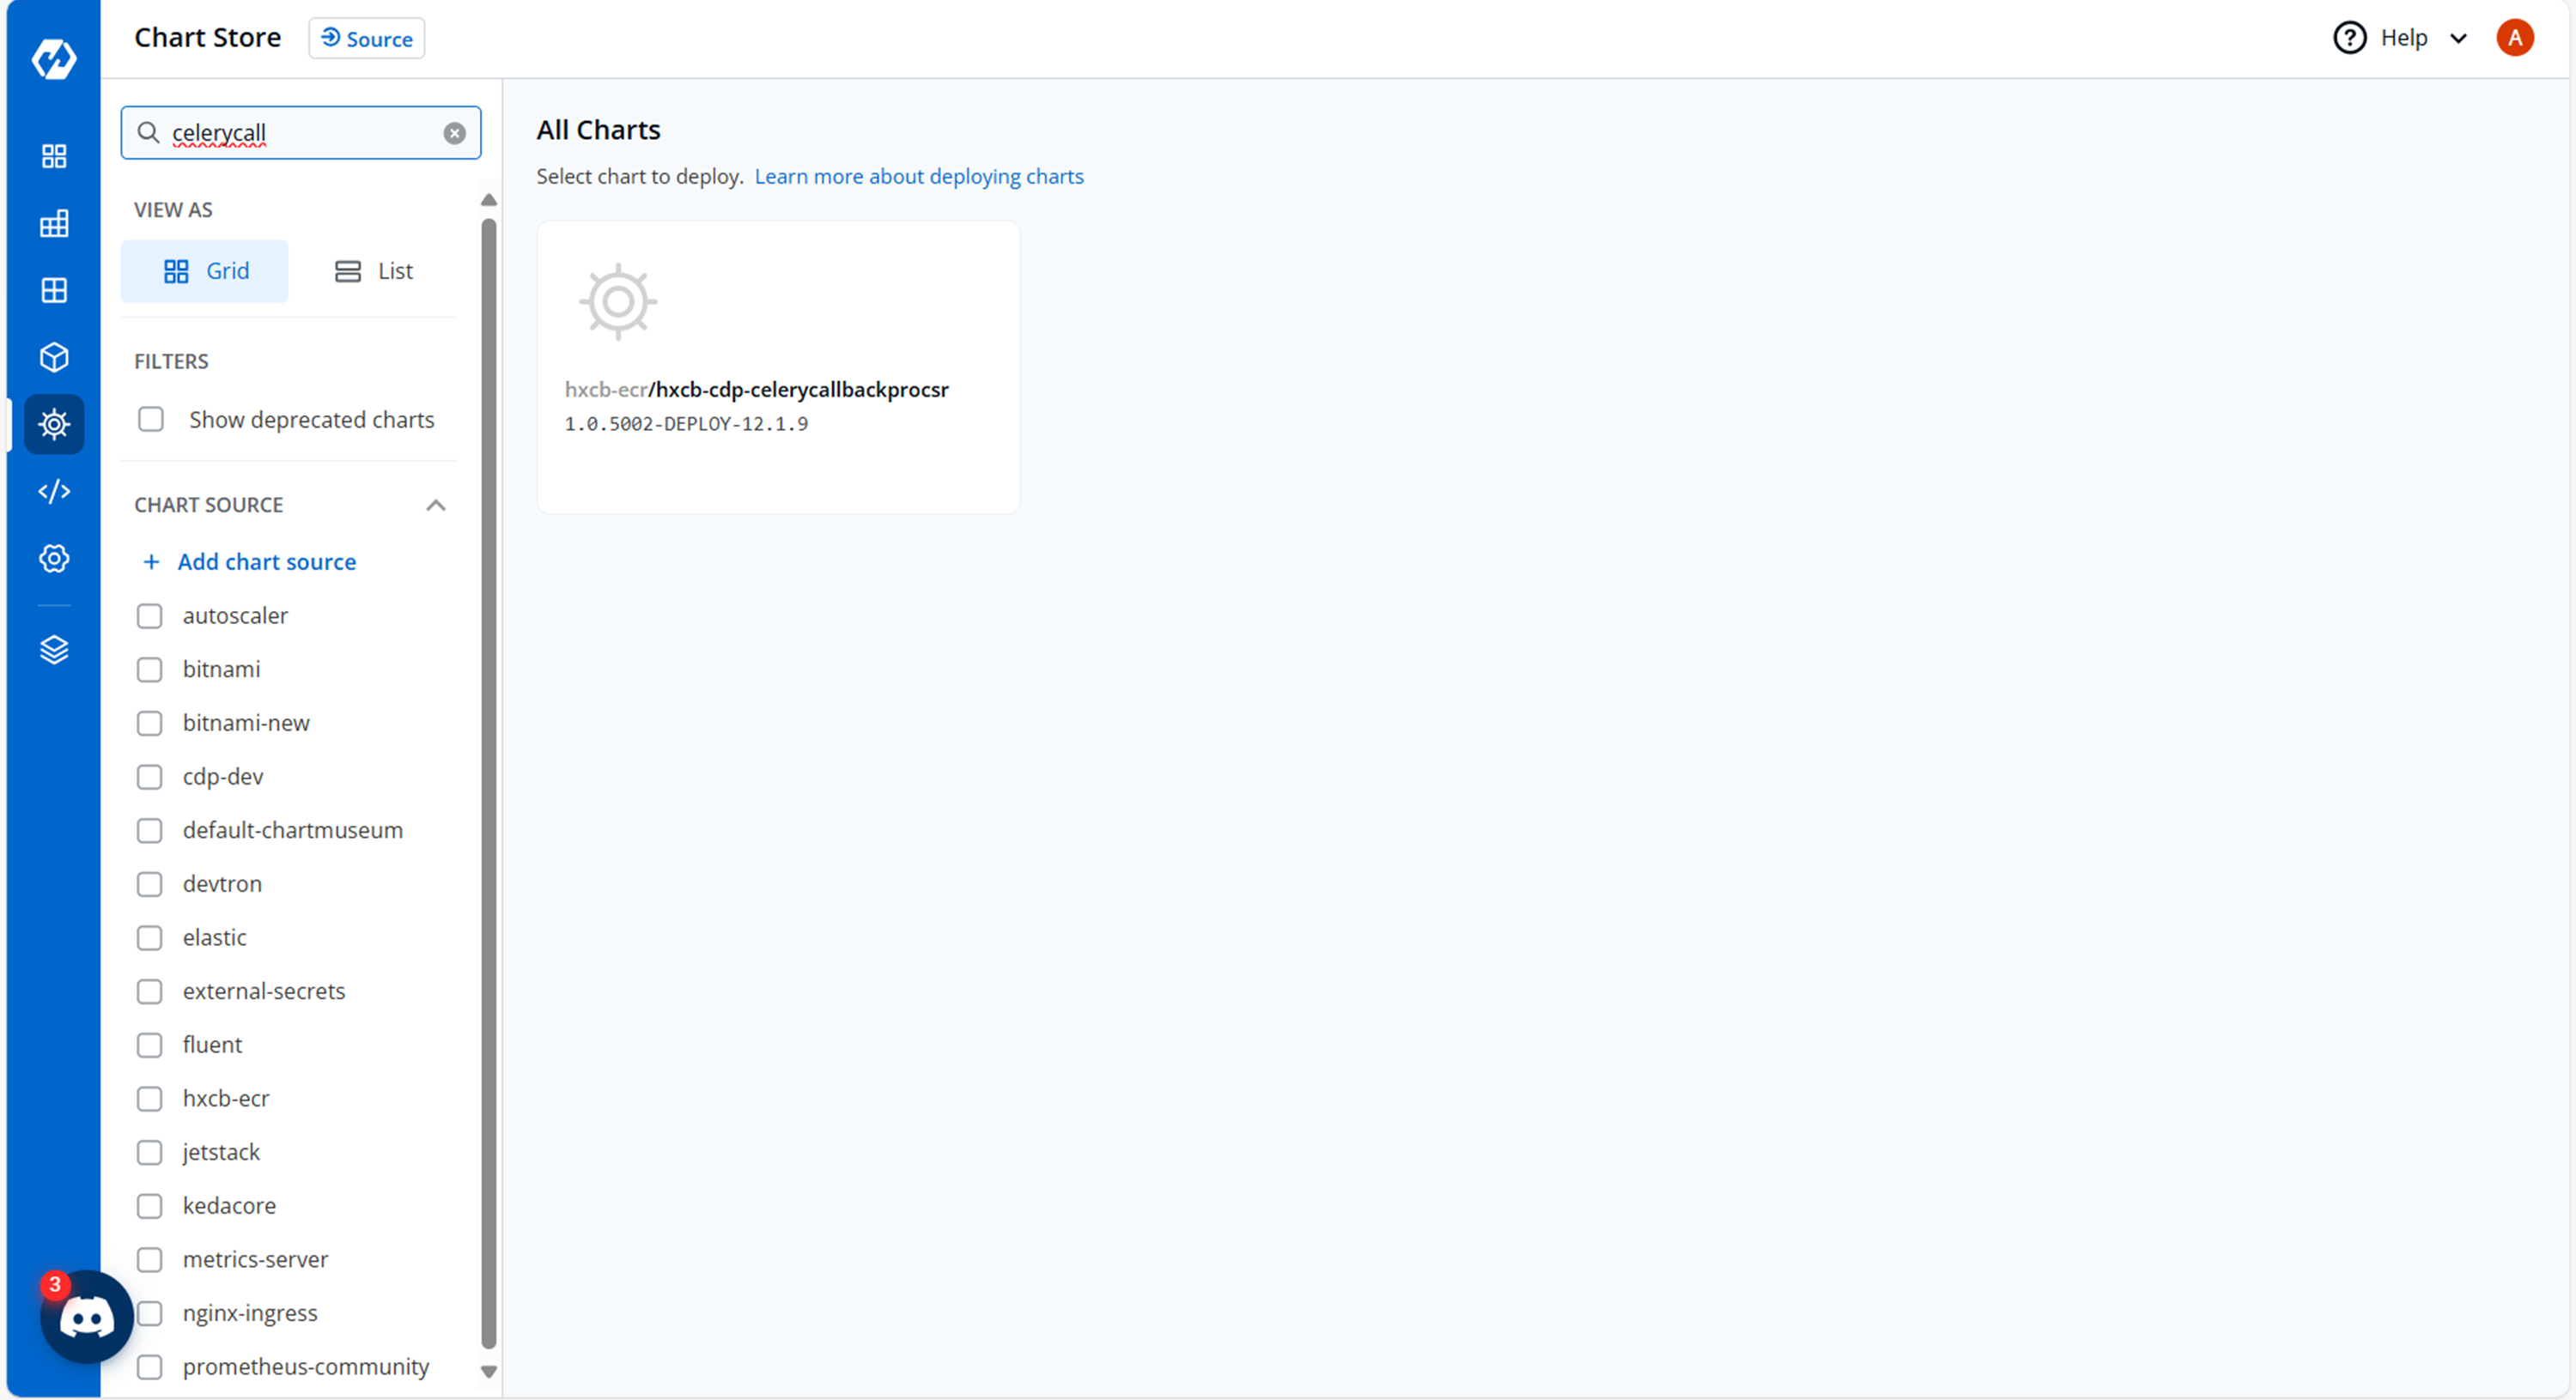Click the stacked layers sidebar icon
This screenshot has width=2576, height=1400.
coord(54,650)
